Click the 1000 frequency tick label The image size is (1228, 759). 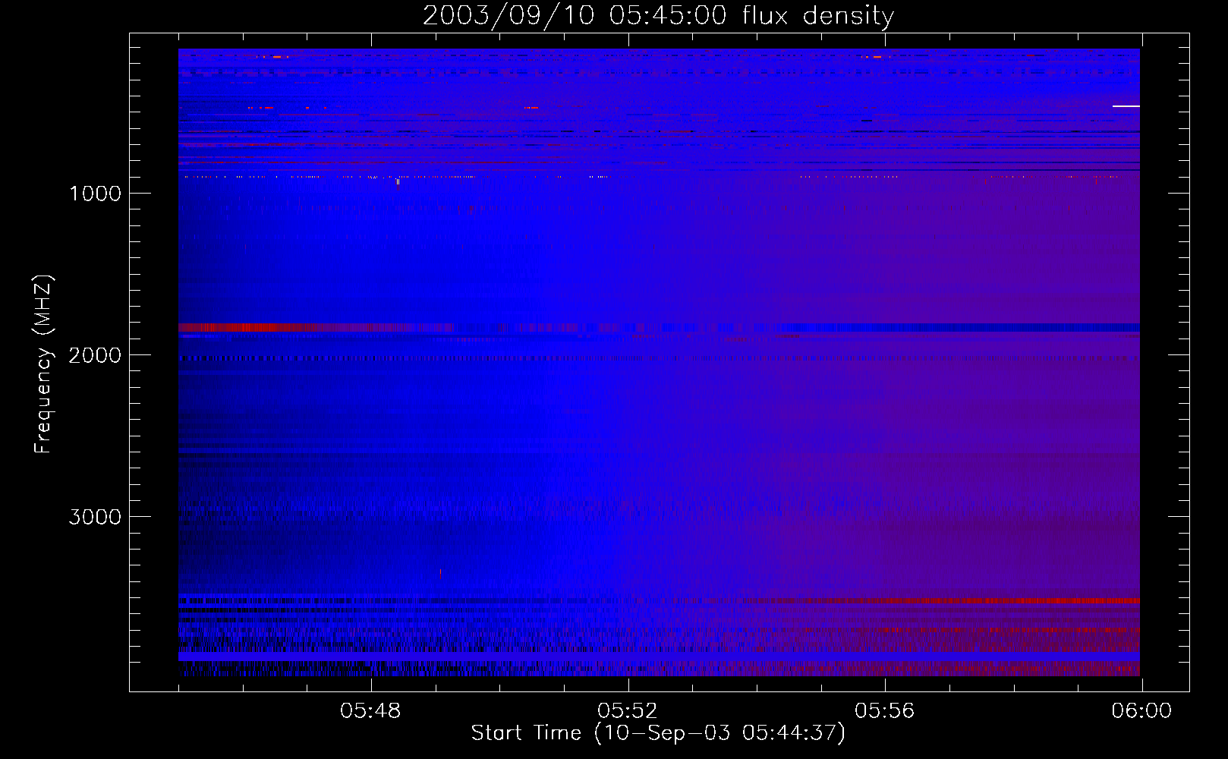click(x=95, y=194)
